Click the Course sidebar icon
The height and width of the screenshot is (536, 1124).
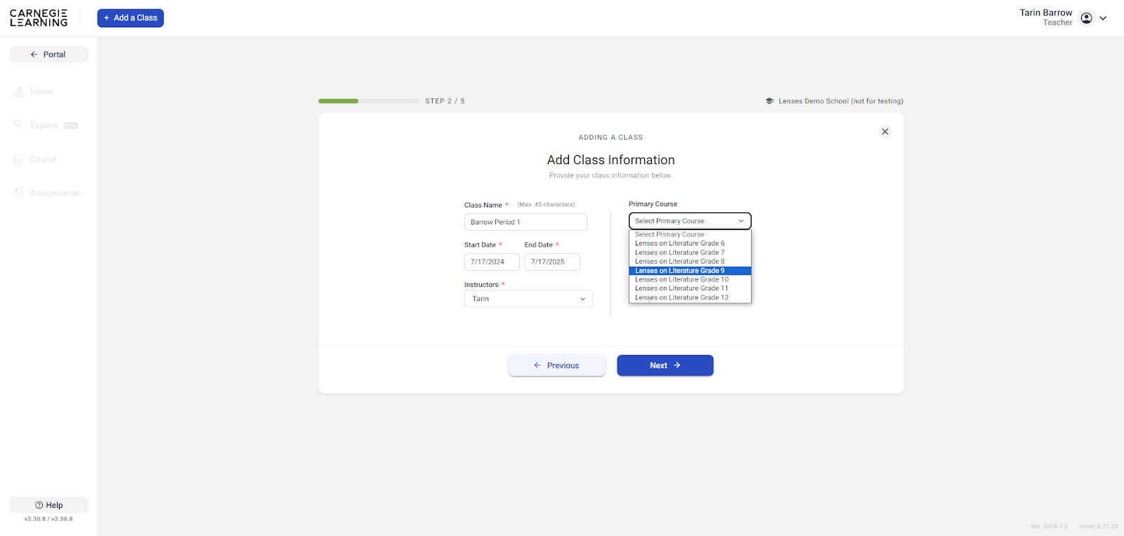click(19, 159)
